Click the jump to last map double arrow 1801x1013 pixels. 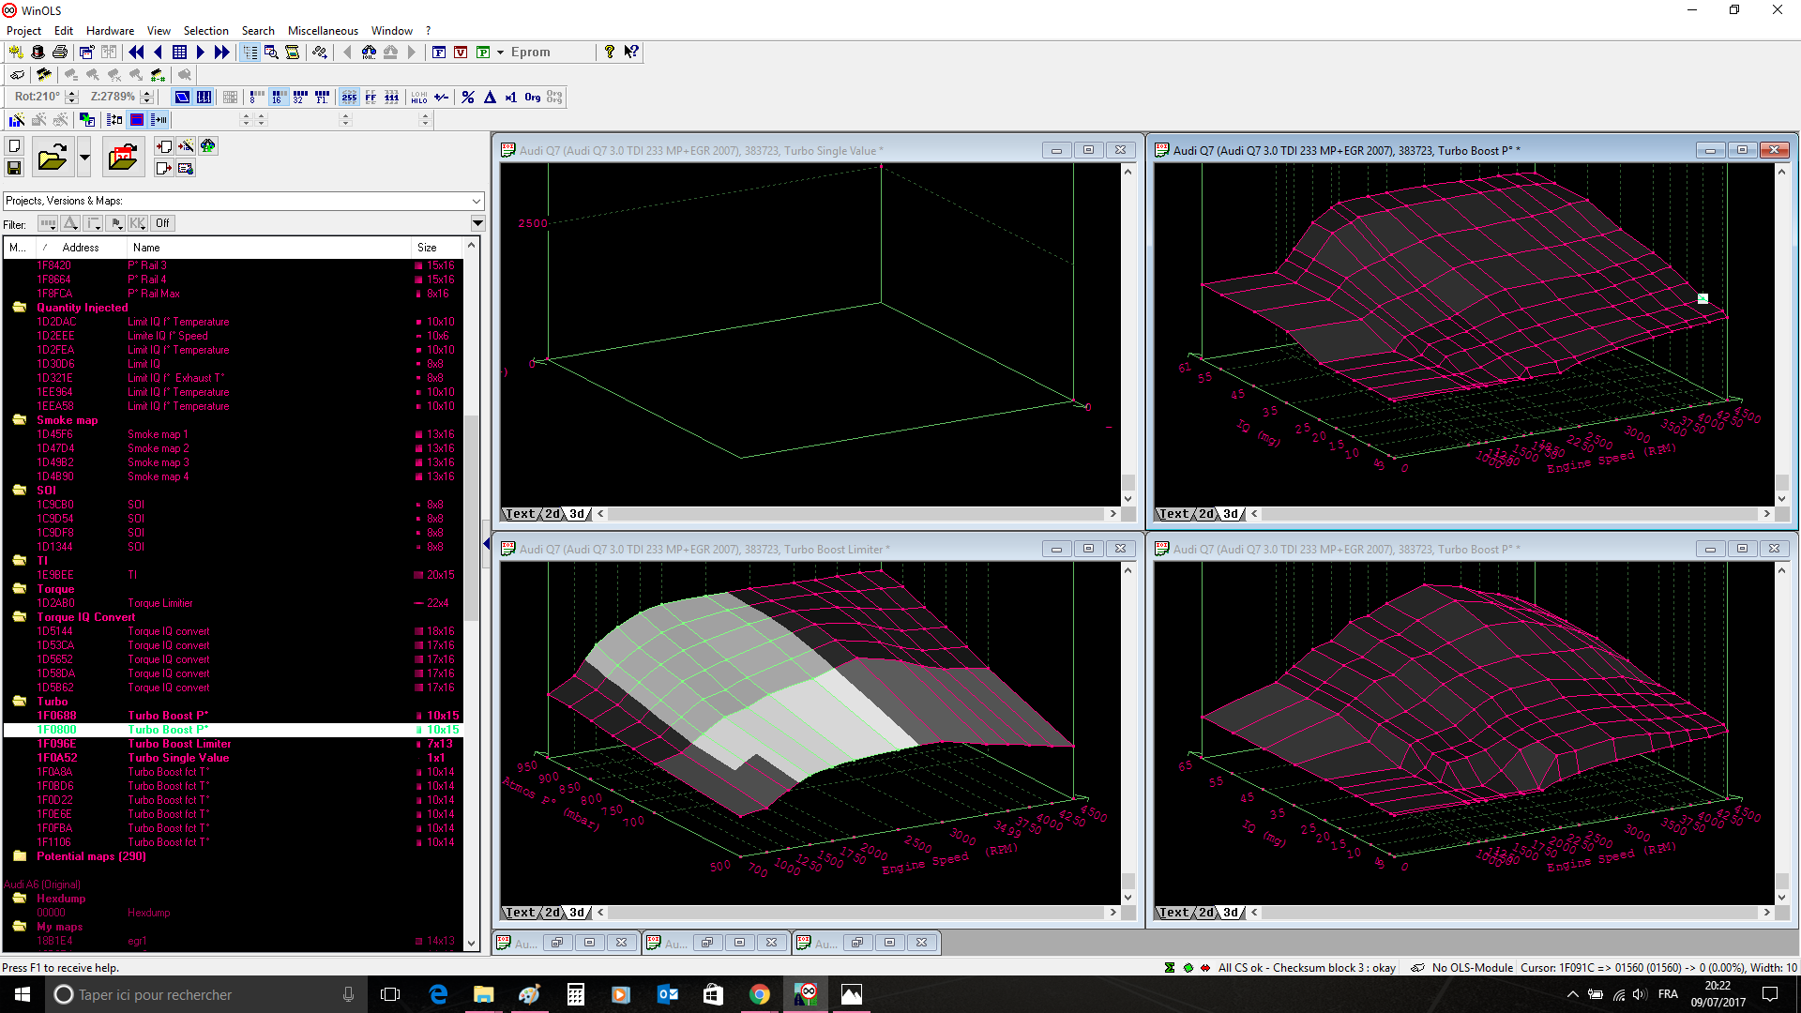[x=222, y=53]
